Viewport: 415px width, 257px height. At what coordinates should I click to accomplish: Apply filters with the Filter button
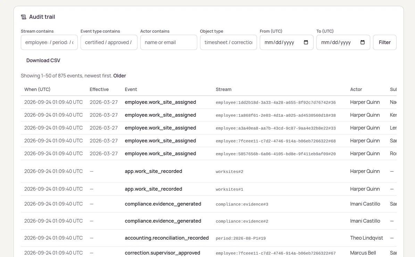(384, 42)
